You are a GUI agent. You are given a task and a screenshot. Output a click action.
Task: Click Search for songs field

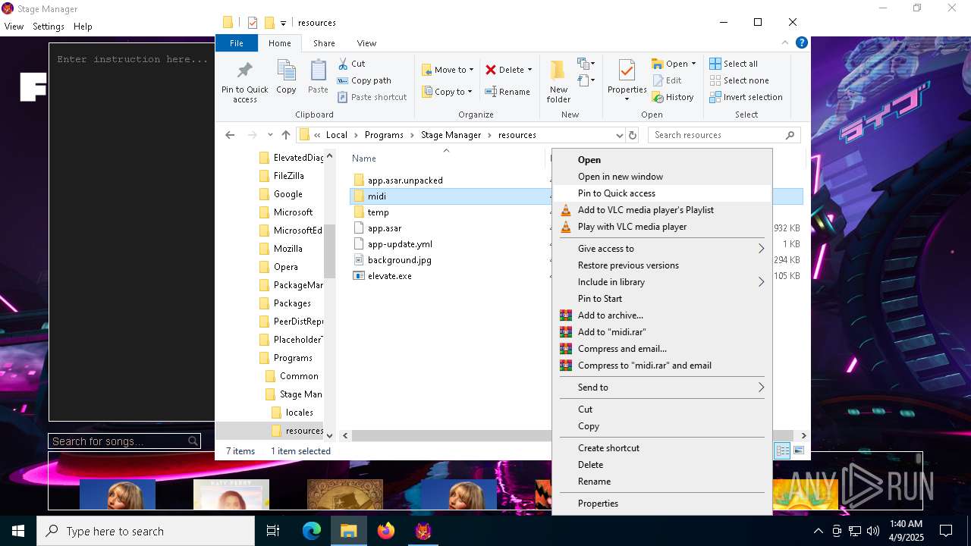(124, 441)
